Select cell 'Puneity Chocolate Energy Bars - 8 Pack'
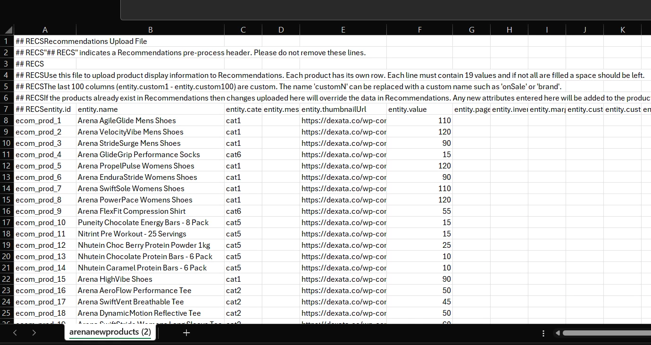 coord(150,222)
